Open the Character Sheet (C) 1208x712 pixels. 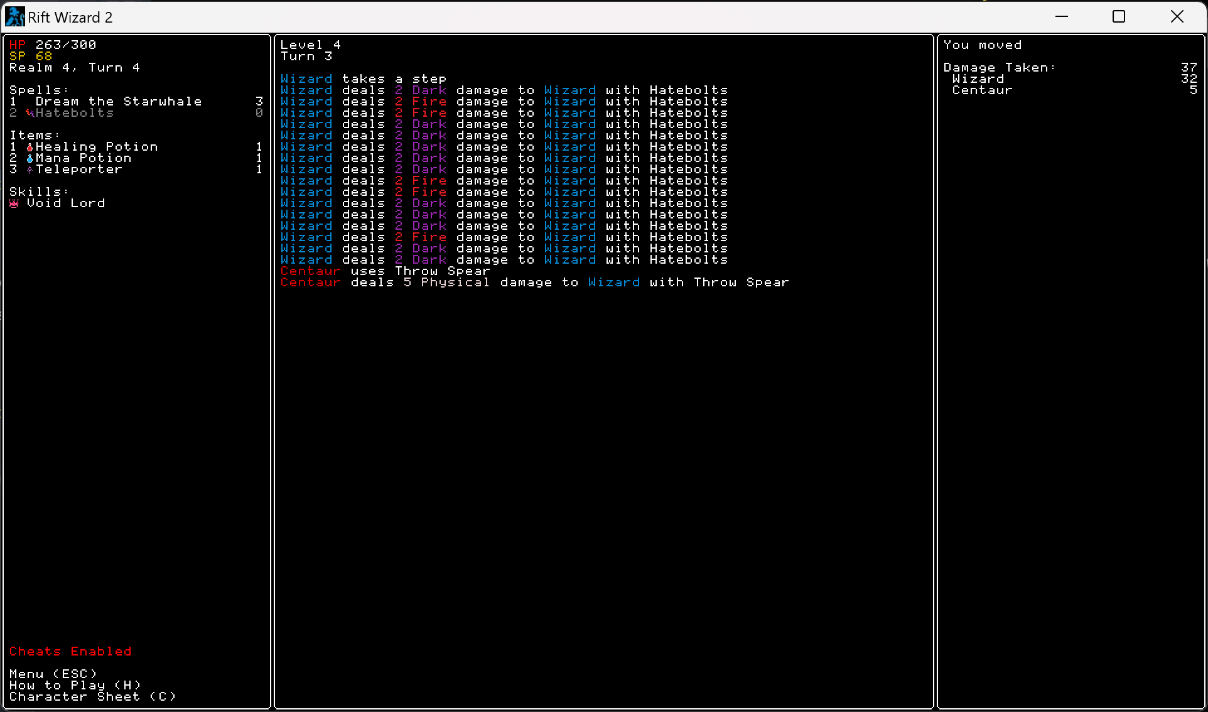point(92,696)
